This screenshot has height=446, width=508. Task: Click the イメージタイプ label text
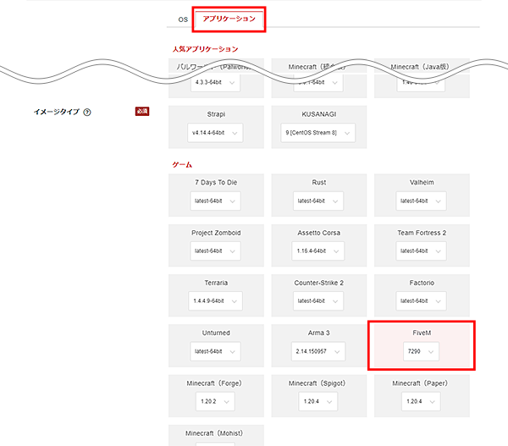[x=57, y=112]
